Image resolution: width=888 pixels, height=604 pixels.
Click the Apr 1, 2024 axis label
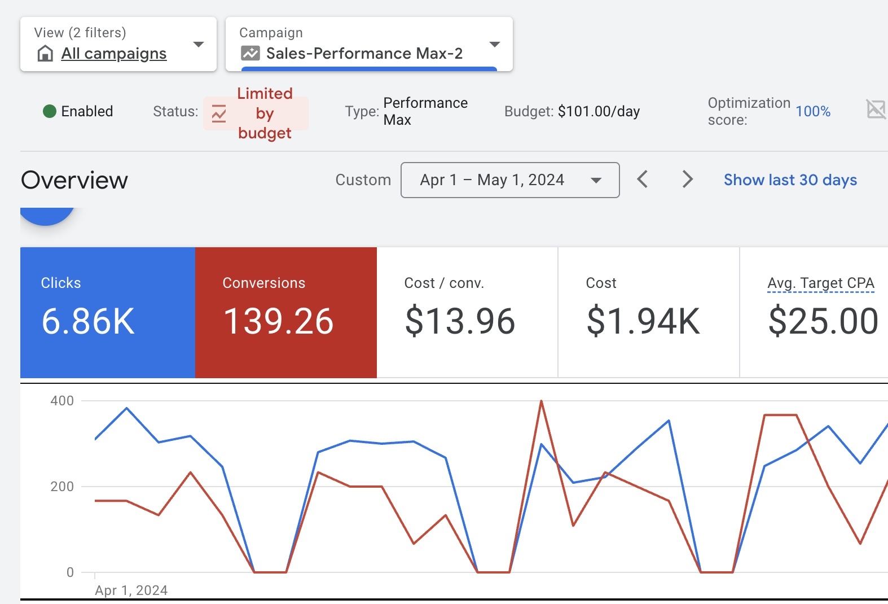[131, 590]
